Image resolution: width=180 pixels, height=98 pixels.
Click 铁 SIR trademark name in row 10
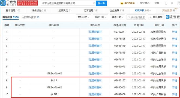54,94
